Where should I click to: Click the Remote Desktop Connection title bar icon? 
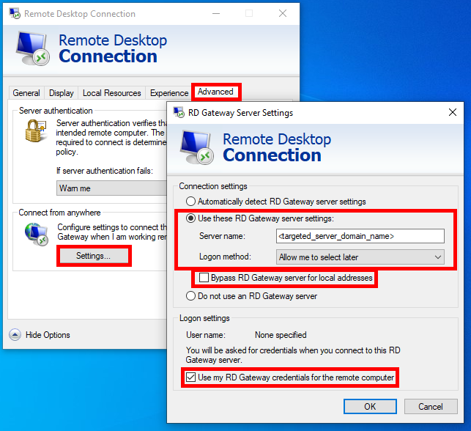click(x=14, y=14)
